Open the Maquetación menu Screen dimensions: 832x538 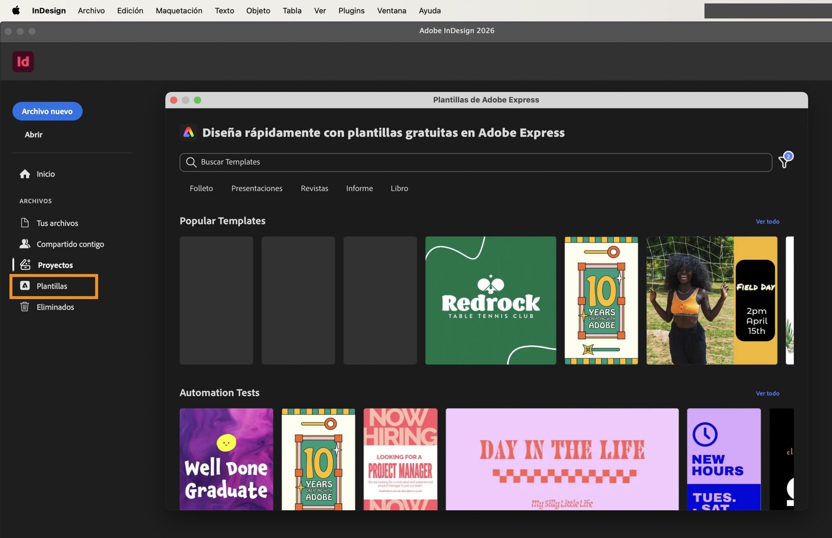pyautogui.click(x=179, y=10)
